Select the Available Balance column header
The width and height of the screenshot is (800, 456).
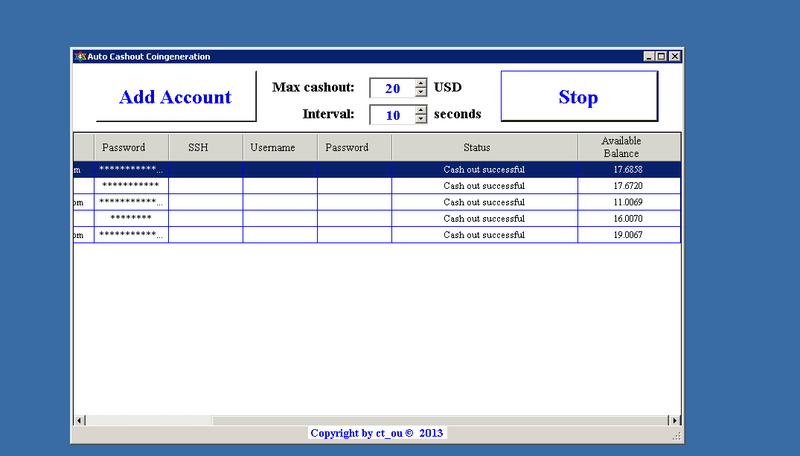point(629,147)
